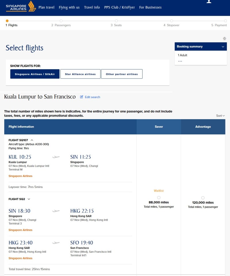Click the Edit search link
Viewport: 230px width, 276px height.
(92, 97)
